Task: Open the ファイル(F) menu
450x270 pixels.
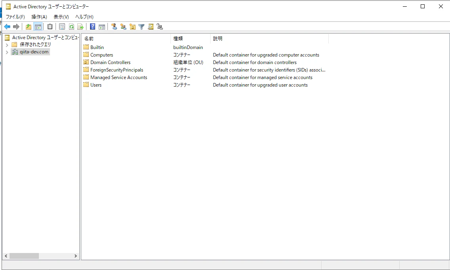Action: 15,17
